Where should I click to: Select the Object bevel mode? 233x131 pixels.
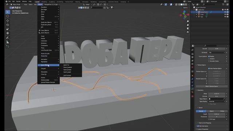[212, 111]
